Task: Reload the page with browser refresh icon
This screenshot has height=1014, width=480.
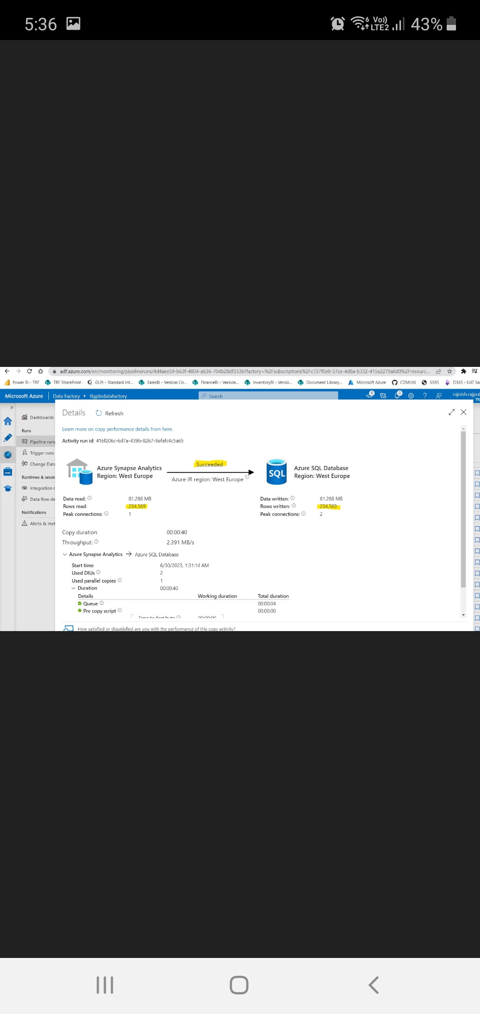Action: pyautogui.click(x=29, y=371)
